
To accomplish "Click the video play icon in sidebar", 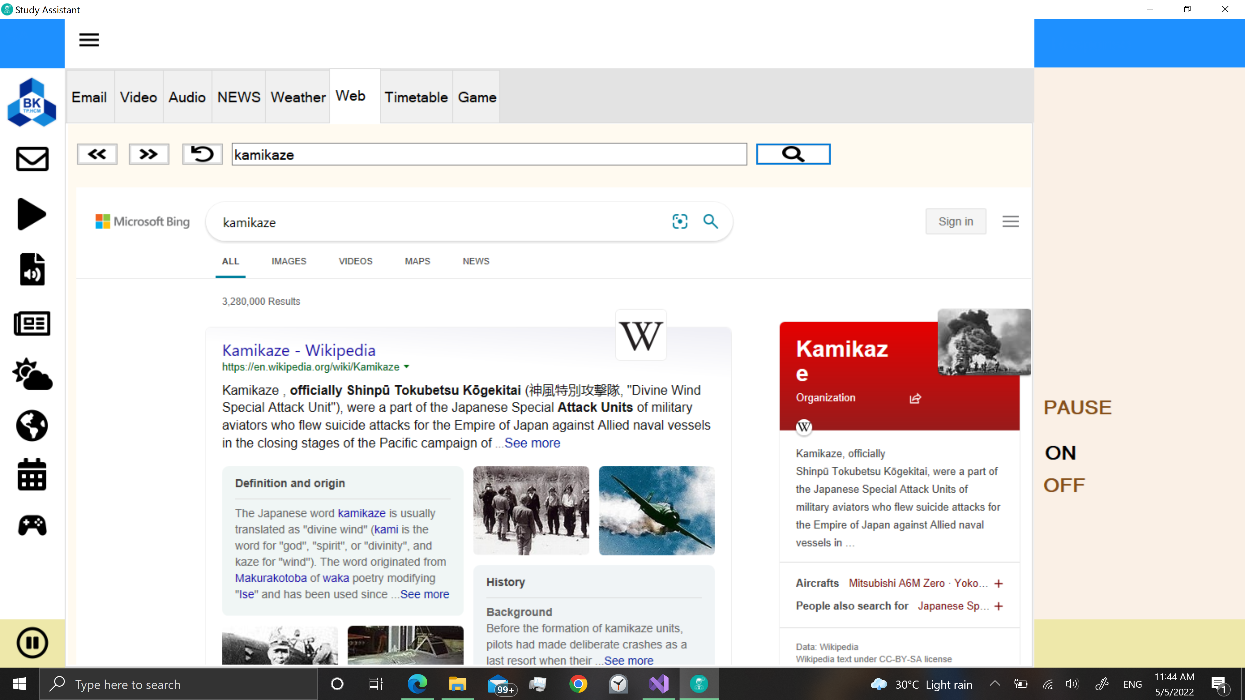I will (32, 214).
